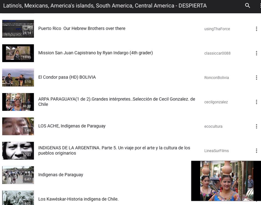Select the Los Kawéskar Chile video title
Viewport: 261px width, 205px height.
(x=78, y=199)
